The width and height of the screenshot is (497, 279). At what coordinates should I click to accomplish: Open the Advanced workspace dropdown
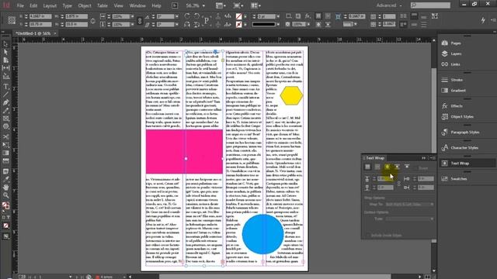pos(389,5)
